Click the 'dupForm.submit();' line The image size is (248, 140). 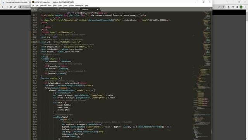pos(71,136)
